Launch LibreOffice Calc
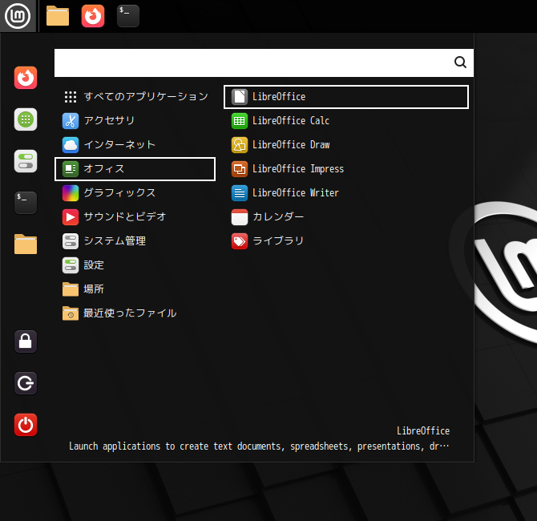This screenshot has height=521, width=537. [x=346, y=121]
